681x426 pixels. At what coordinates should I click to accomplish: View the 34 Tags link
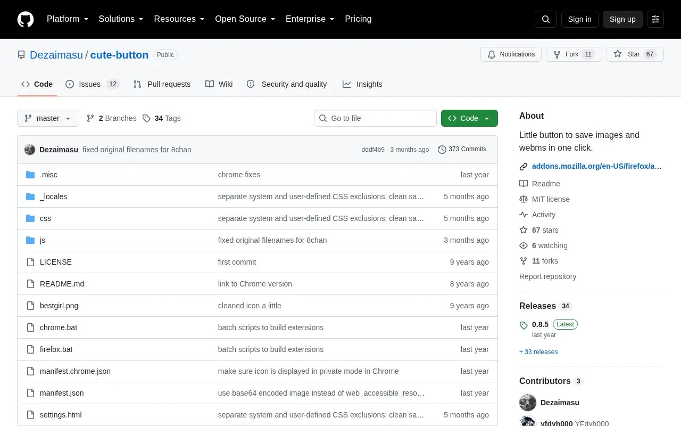162,118
